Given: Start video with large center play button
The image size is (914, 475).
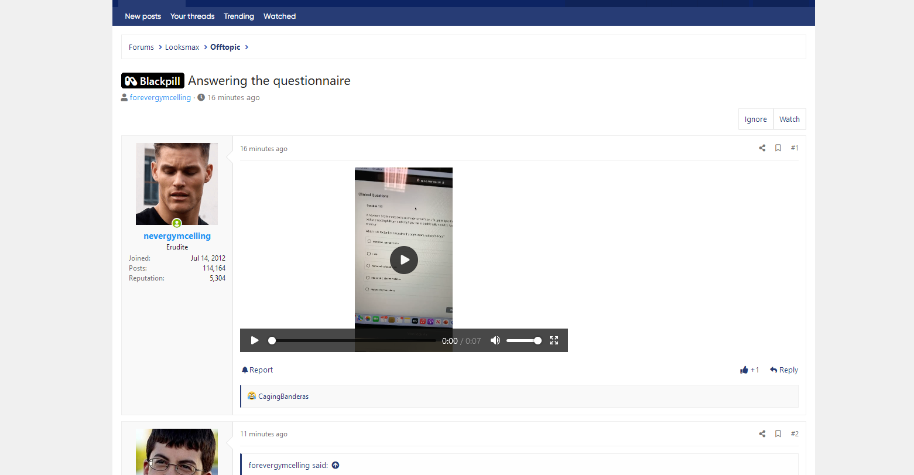Looking at the screenshot, I should (404, 259).
